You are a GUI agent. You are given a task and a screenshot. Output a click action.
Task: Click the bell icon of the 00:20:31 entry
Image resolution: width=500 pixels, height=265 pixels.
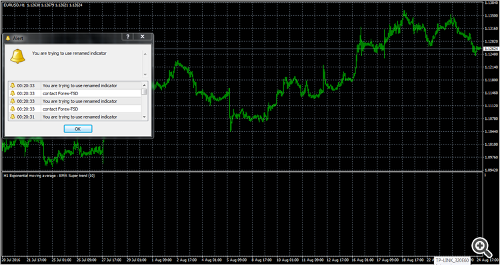point(13,117)
